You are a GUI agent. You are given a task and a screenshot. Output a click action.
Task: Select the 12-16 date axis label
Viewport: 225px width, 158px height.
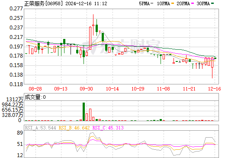point(215,89)
